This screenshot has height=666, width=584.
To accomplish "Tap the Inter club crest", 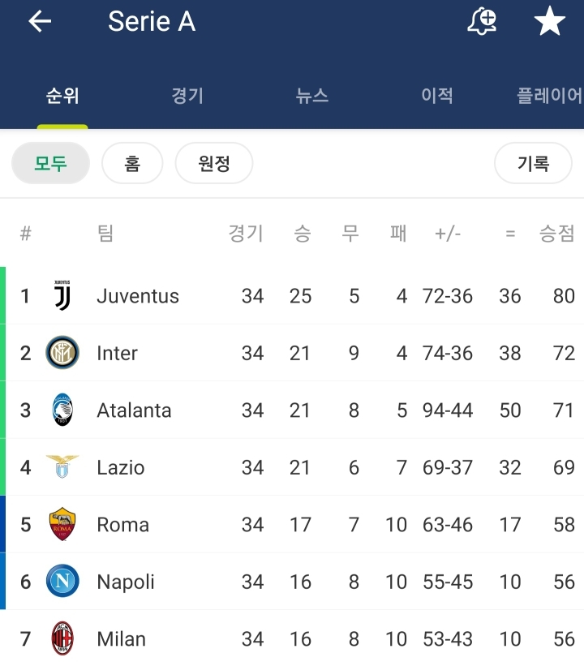I will coord(62,353).
